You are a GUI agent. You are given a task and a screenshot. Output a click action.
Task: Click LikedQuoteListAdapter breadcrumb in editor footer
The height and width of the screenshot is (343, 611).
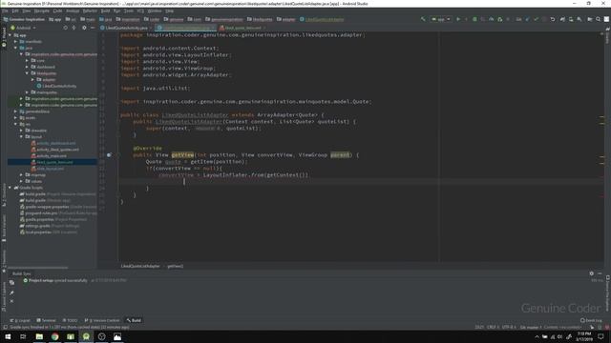(x=140, y=267)
